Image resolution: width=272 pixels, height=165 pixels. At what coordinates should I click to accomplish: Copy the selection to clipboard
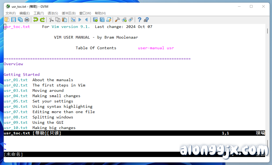(58, 20)
